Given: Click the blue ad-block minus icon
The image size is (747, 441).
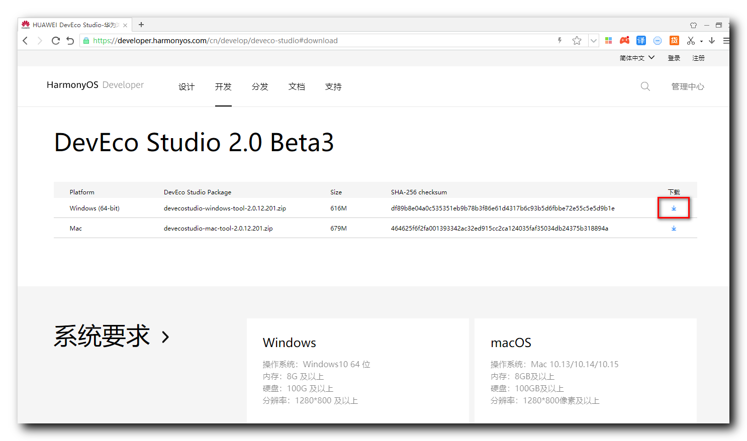Looking at the screenshot, I should pyautogui.click(x=658, y=41).
